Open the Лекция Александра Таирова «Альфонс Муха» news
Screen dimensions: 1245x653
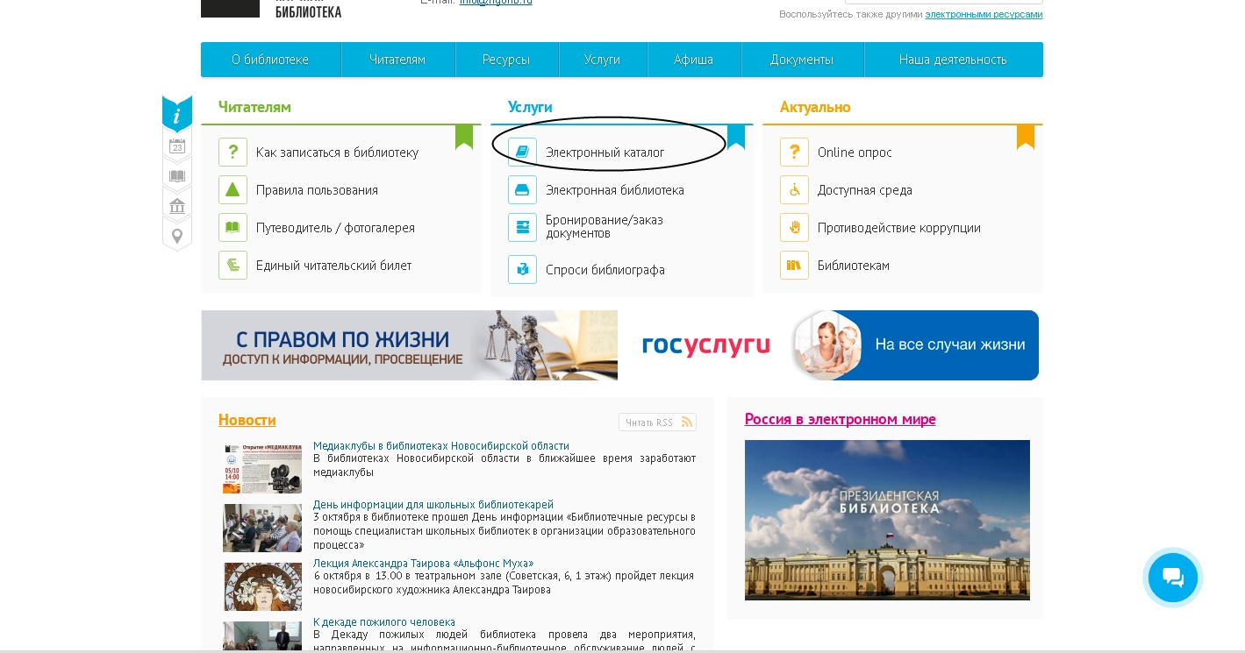click(x=423, y=564)
